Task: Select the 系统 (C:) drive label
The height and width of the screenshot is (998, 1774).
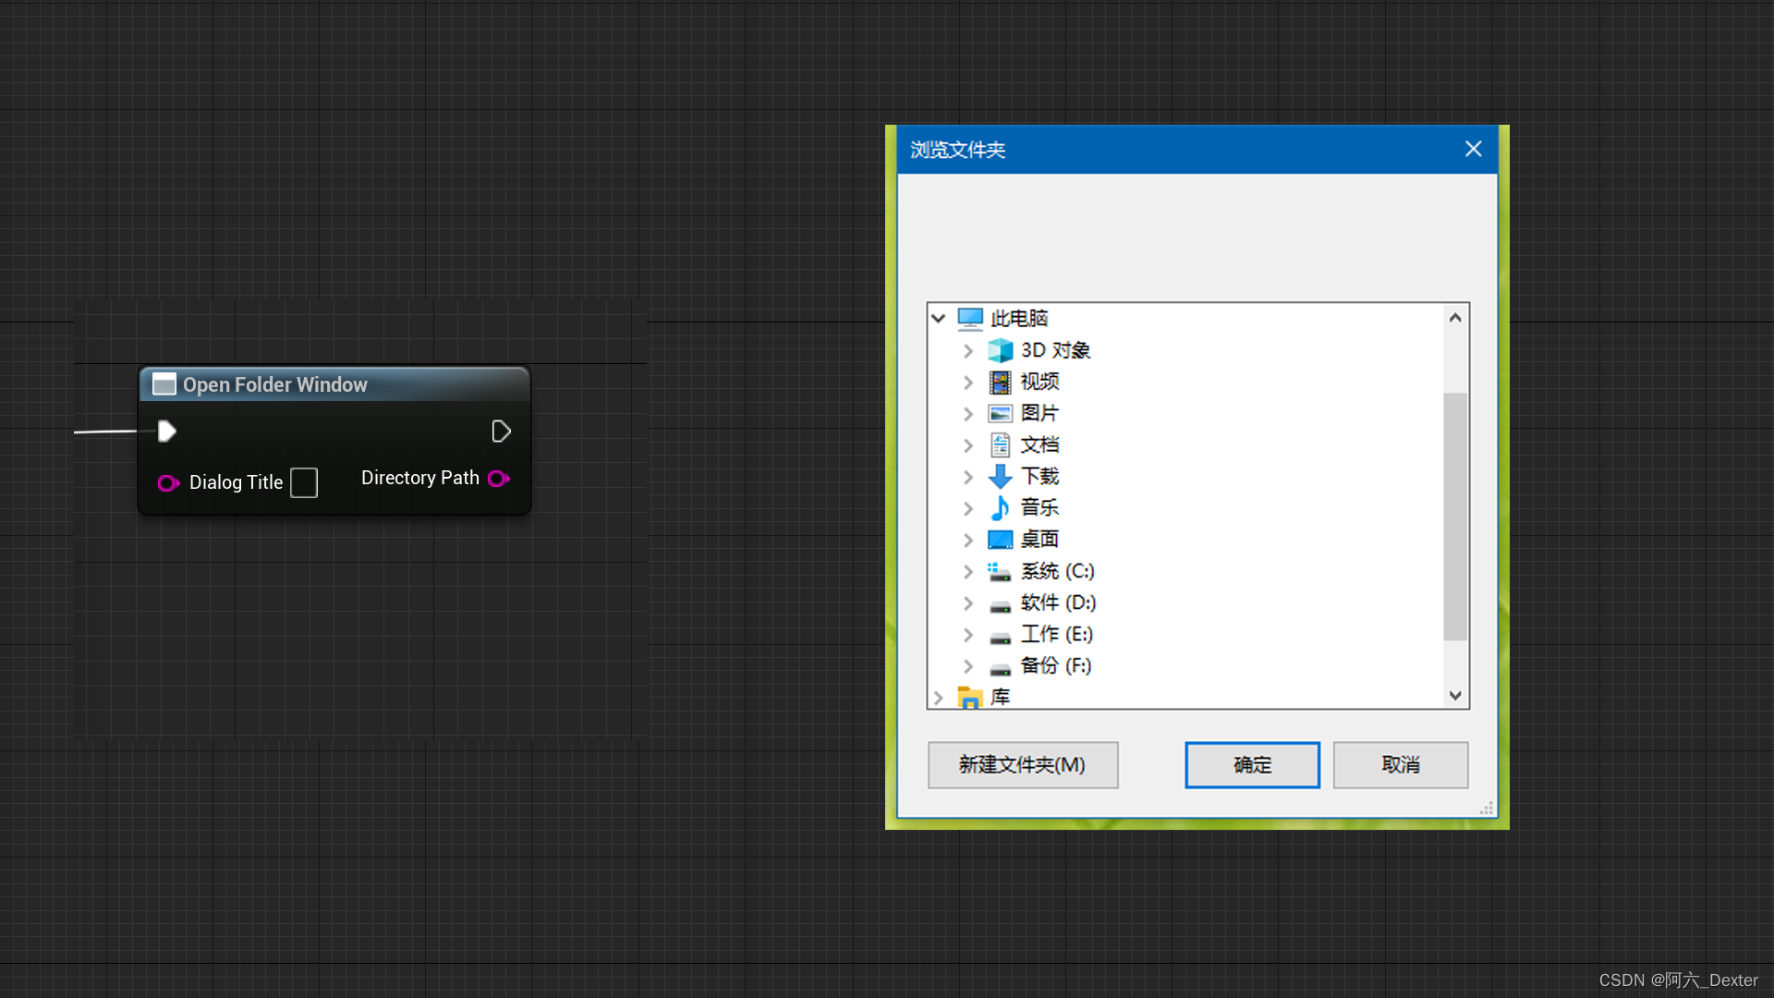Action: 1057,571
